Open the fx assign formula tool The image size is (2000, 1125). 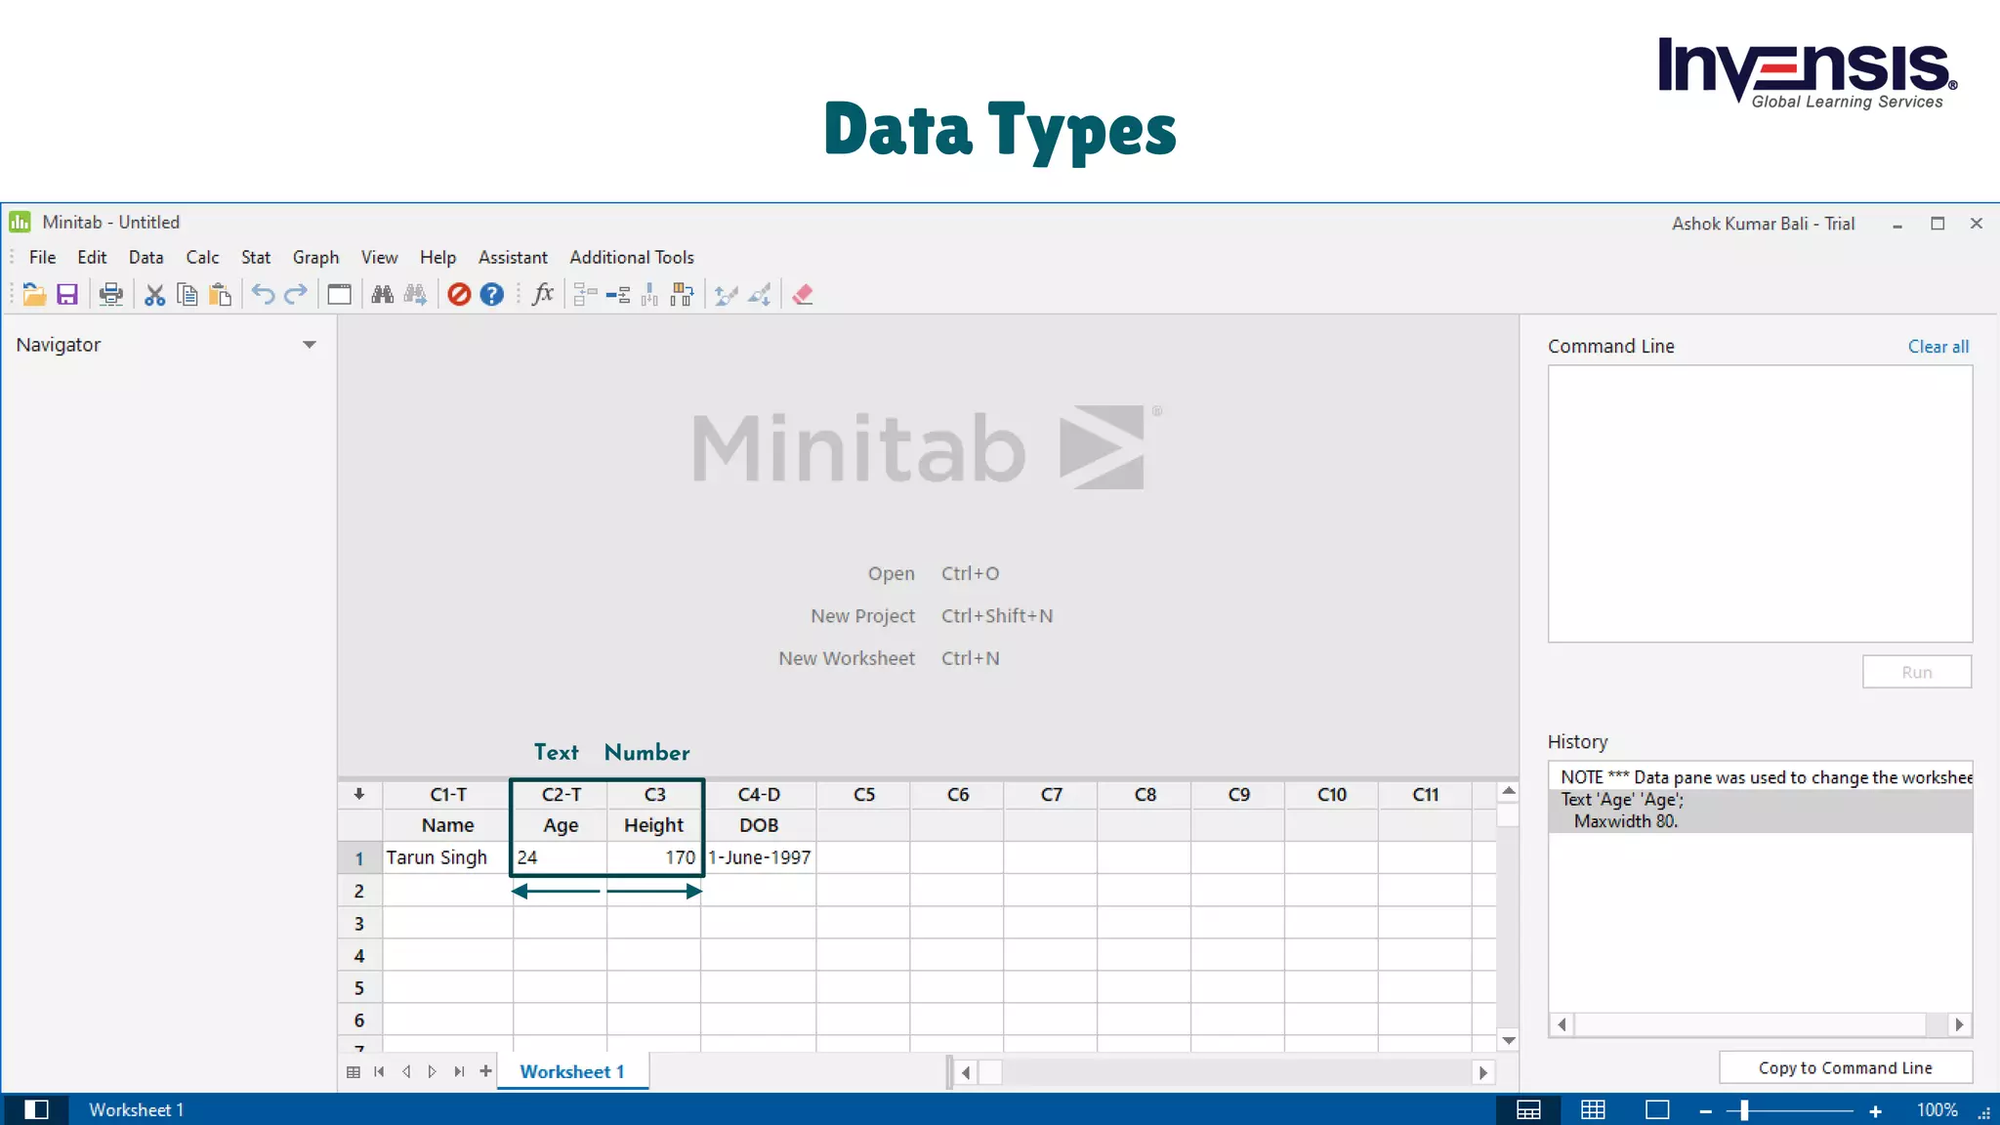tap(543, 295)
